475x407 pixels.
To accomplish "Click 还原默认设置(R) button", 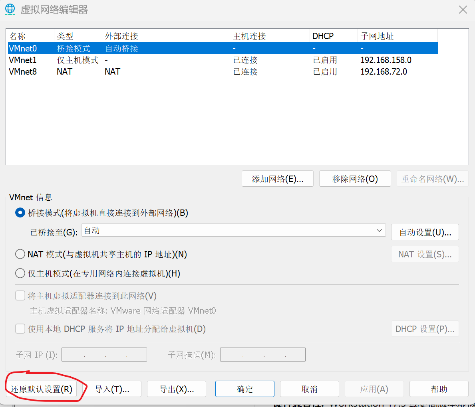I will click(42, 389).
